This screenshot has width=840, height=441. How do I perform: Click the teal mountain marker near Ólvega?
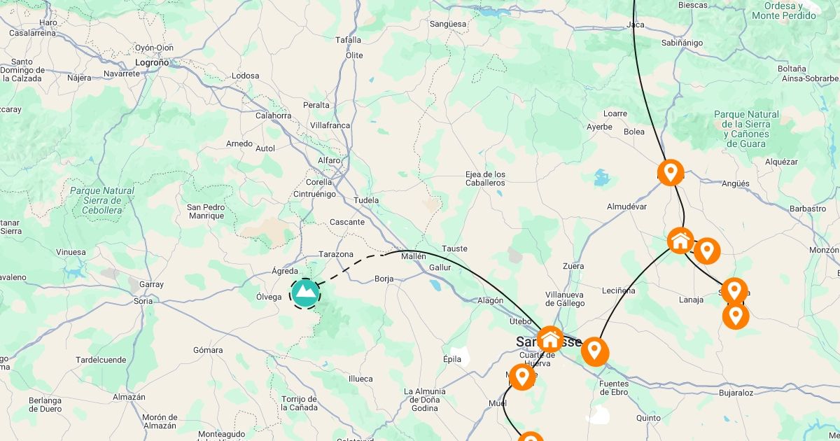(304, 294)
